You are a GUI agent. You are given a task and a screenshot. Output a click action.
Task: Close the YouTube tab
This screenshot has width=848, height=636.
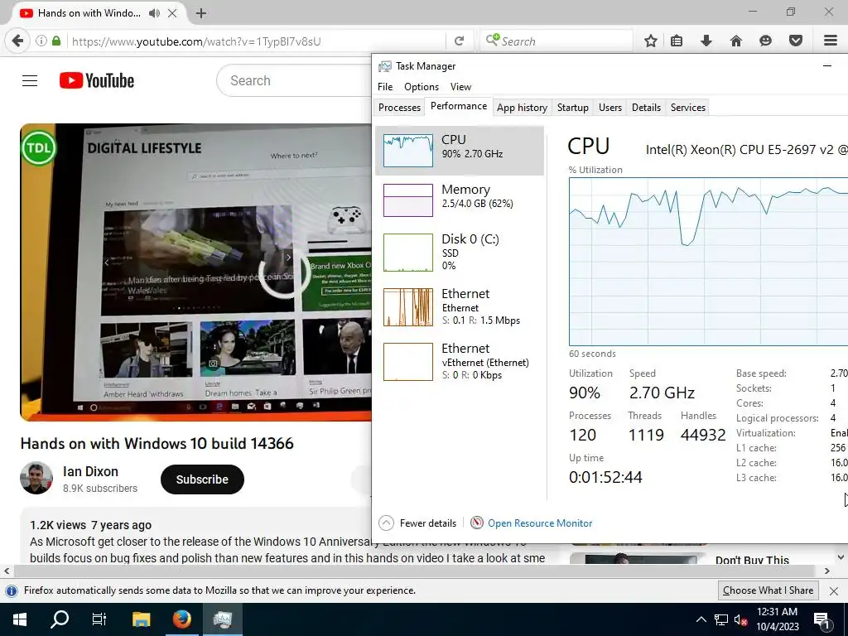click(x=172, y=13)
